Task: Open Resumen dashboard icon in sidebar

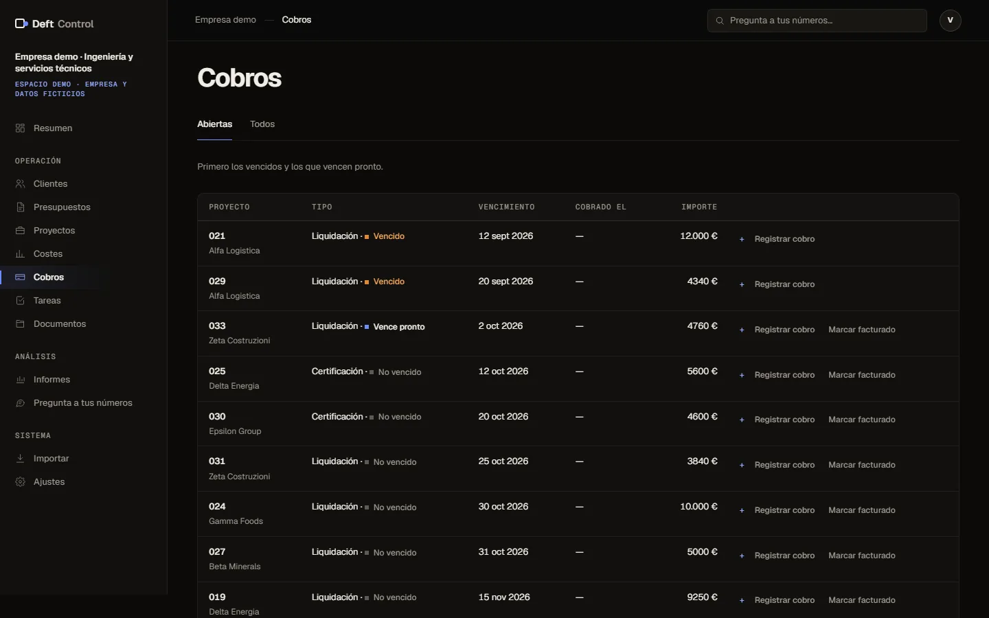Action: pos(20,128)
